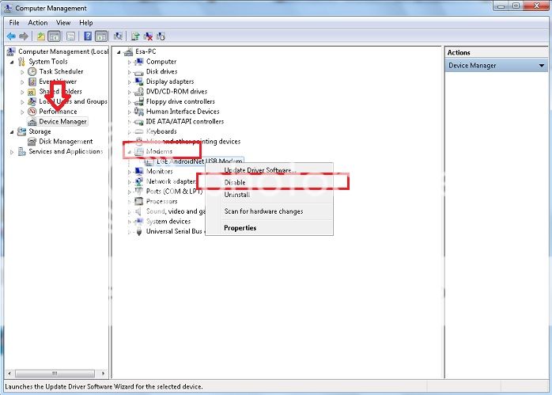Expand the Disk drives category
This screenshot has width=552, height=395.
click(130, 72)
